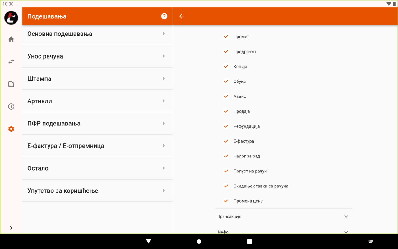Open Упутство за коришћење item

click(97, 190)
